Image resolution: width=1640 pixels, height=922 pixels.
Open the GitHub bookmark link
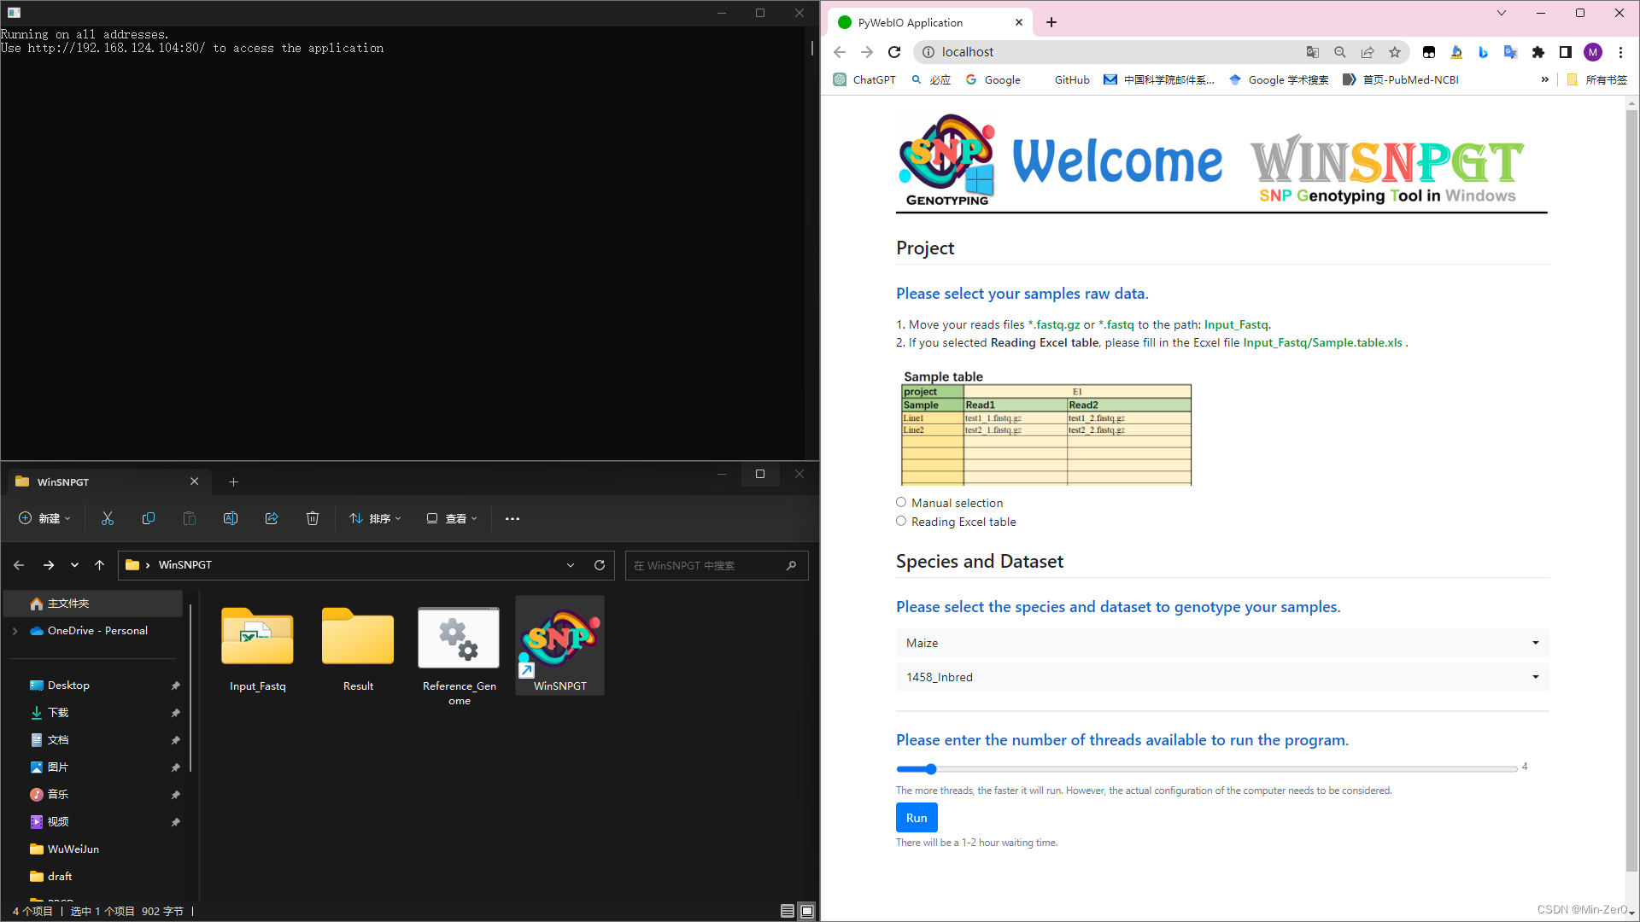pos(1071,79)
